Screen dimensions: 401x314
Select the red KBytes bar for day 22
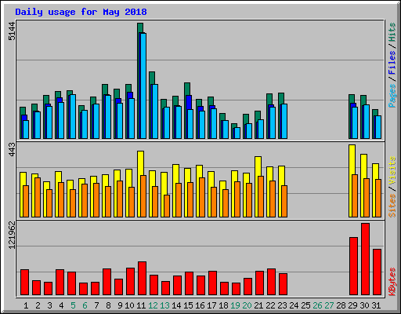pyautogui.click(x=271, y=282)
